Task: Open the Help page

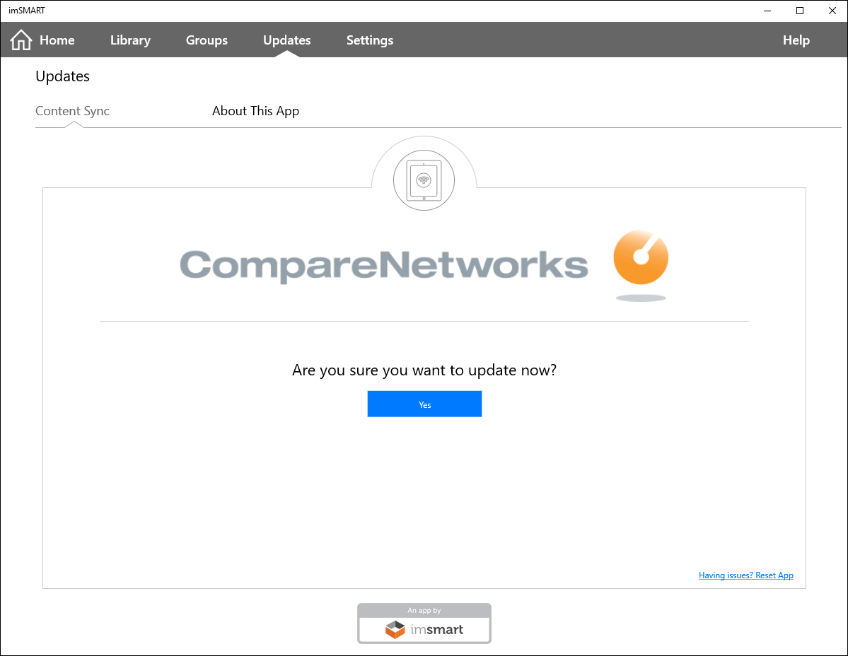Action: coord(796,40)
